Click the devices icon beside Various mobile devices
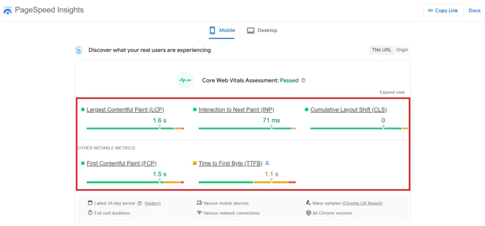The width and height of the screenshot is (485, 226). click(x=199, y=203)
